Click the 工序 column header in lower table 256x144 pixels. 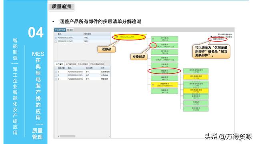point(102,68)
